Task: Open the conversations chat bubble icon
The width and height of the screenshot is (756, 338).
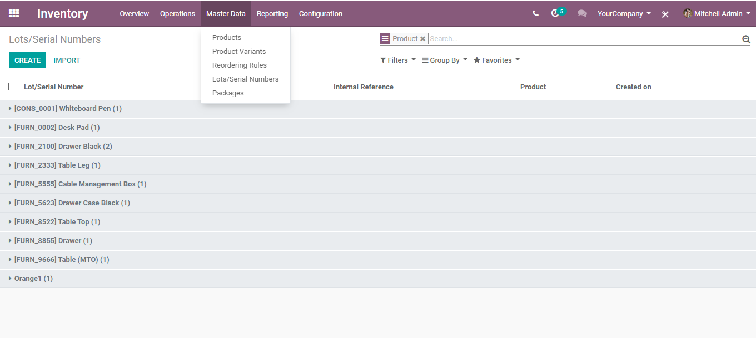Action: pos(582,13)
